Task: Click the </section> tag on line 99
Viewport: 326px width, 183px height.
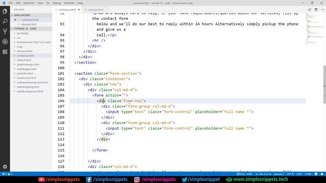Action: tap(86, 63)
